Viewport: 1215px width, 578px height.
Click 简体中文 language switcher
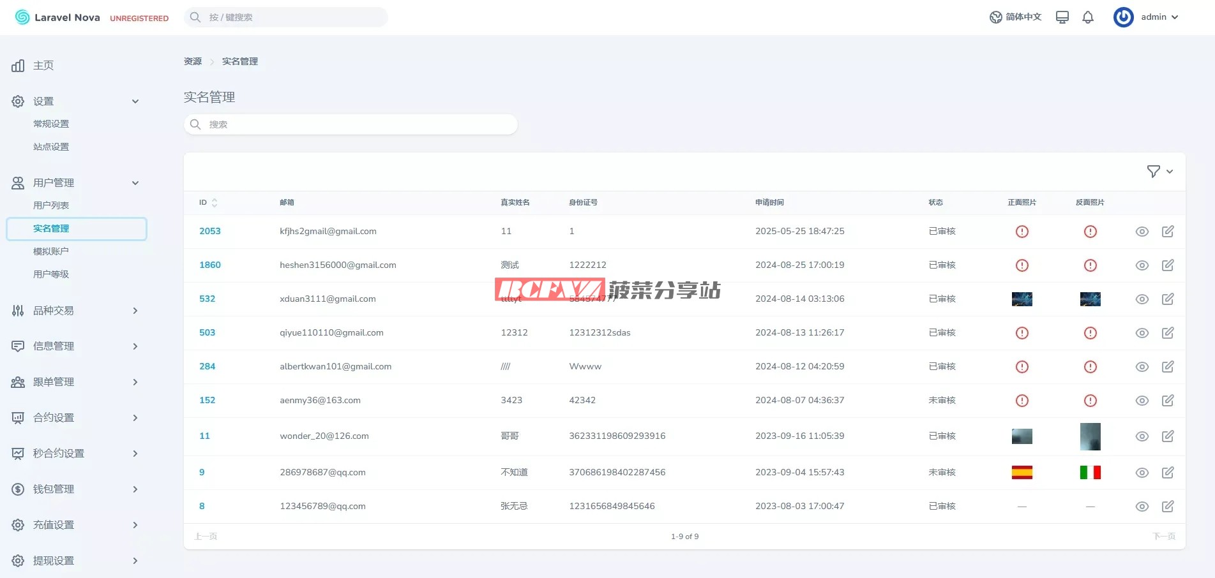tap(1015, 17)
